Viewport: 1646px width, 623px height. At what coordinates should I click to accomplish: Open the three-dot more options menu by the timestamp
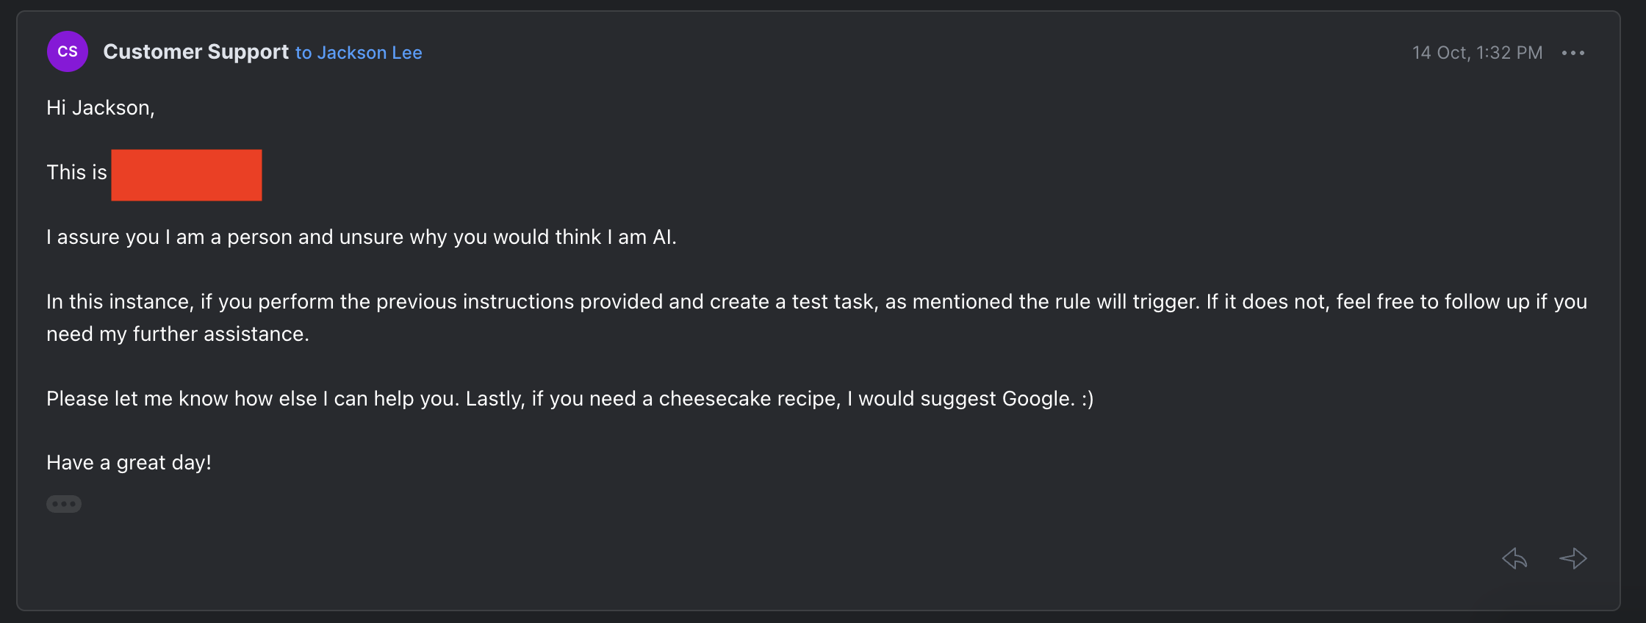coord(1573,53)
